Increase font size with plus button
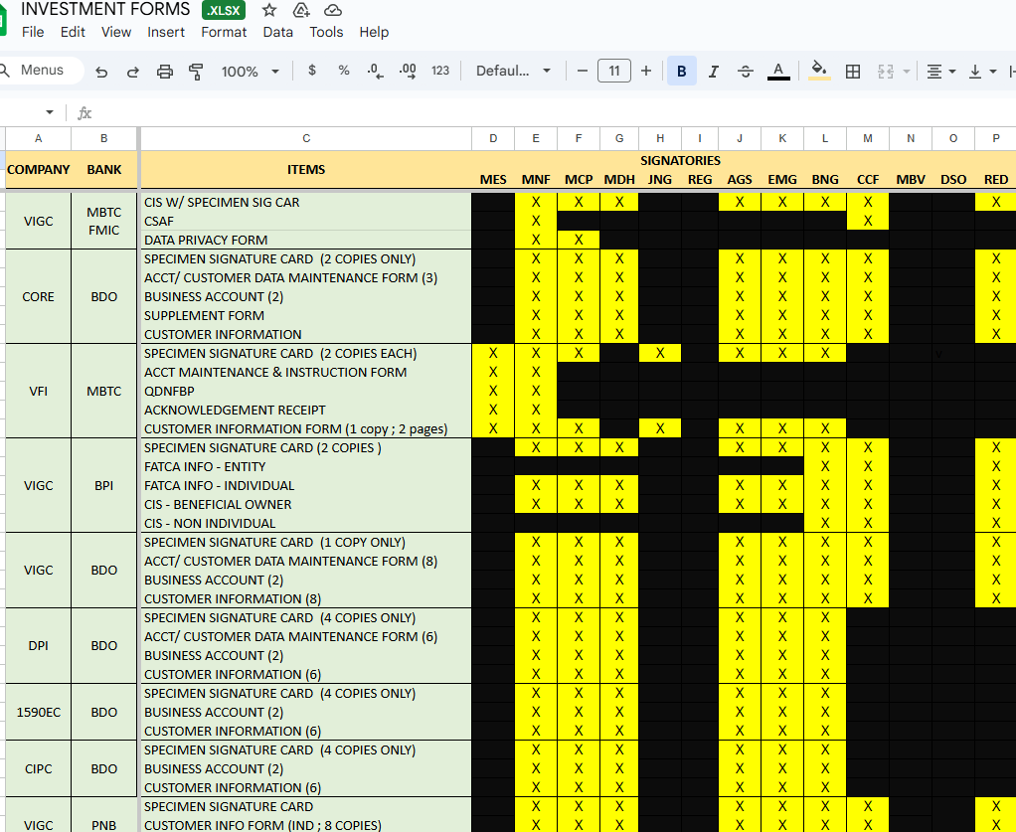Image resolution: width=1016 pixels, height=832 pixels. point(646,71)
